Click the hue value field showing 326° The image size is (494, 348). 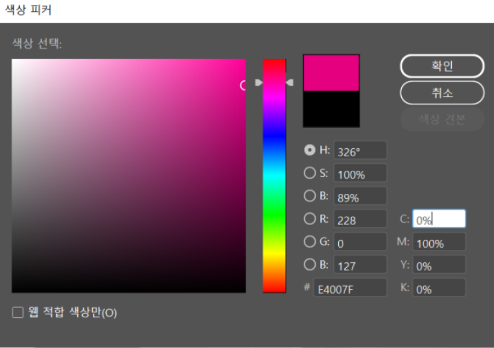[360, 151]
